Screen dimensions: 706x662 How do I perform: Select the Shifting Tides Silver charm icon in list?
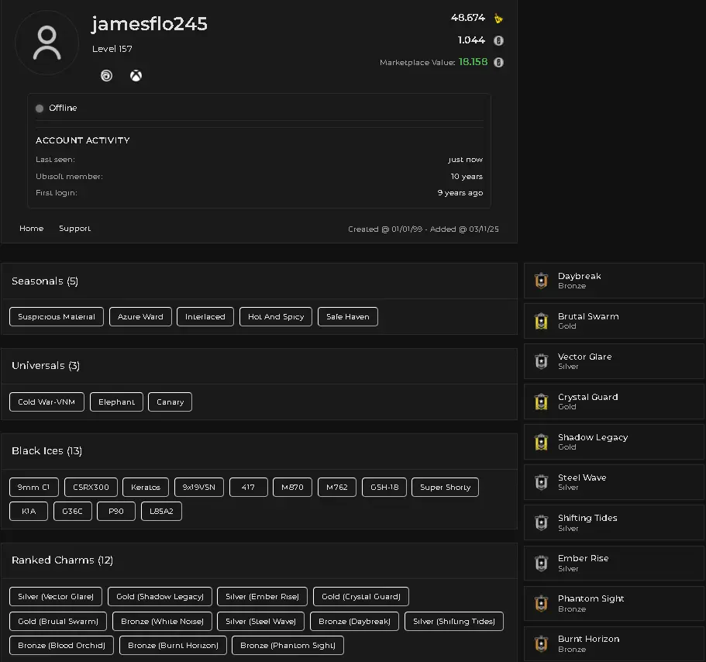point(541,522)
